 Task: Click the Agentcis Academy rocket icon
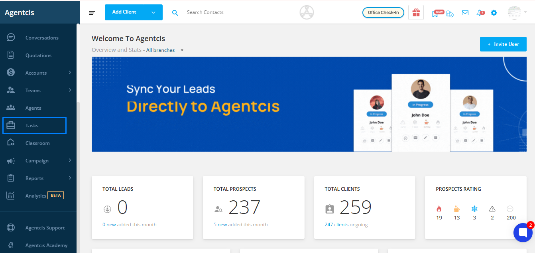point(11,245)
